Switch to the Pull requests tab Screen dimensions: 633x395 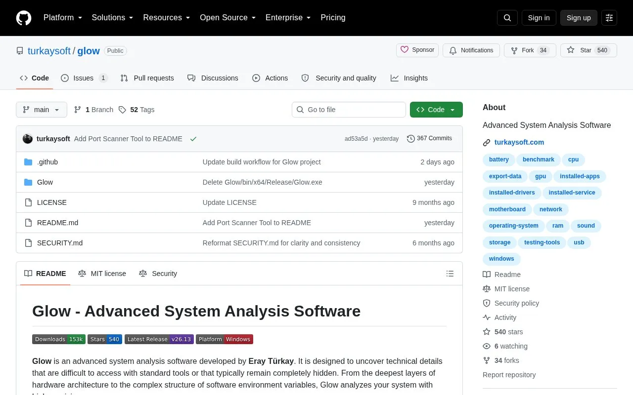click(147, 78)
